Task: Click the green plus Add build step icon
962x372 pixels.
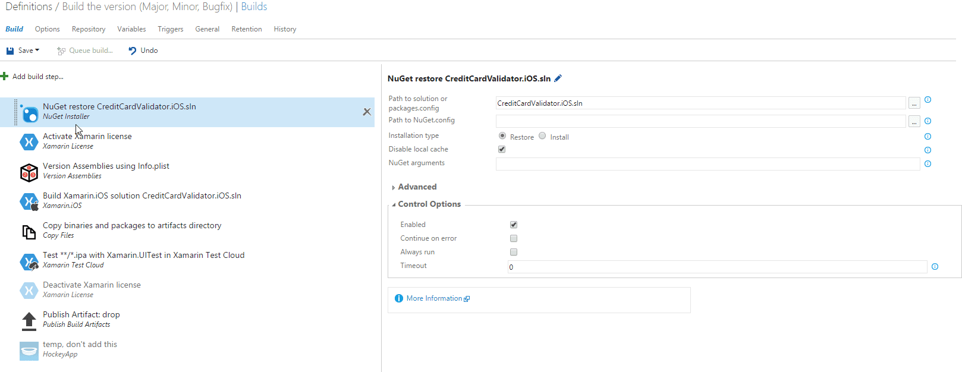Action: click(x=5, y=76)
